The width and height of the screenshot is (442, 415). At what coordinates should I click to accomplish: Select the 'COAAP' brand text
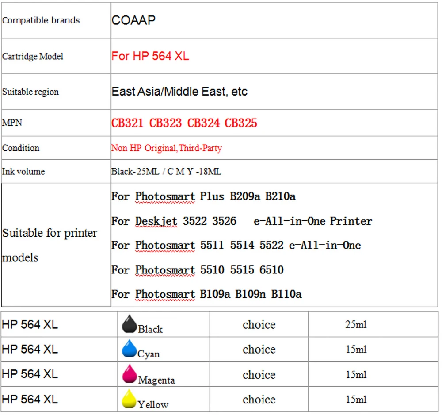[x=133, y=20]
